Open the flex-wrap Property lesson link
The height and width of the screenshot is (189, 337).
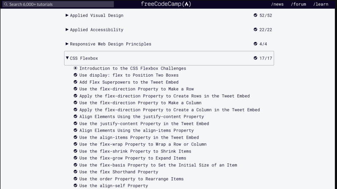[x=143, y=144]
